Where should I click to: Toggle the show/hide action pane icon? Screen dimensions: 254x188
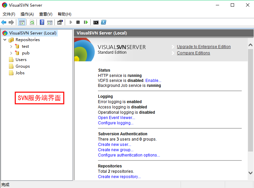click(x=50, y=22)
